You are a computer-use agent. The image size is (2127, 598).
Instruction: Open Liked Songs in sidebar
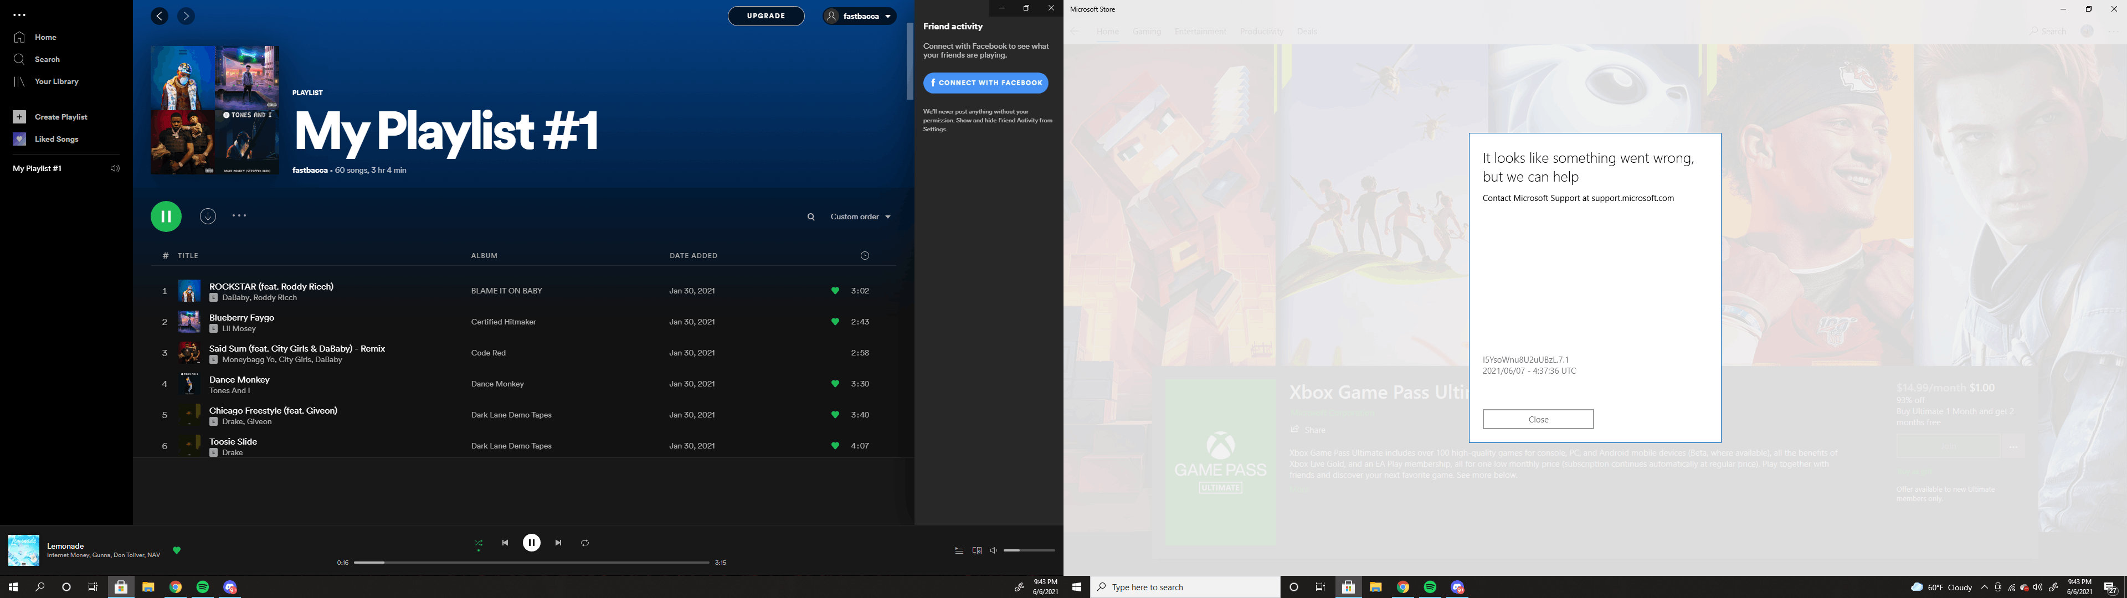(56, 139)
